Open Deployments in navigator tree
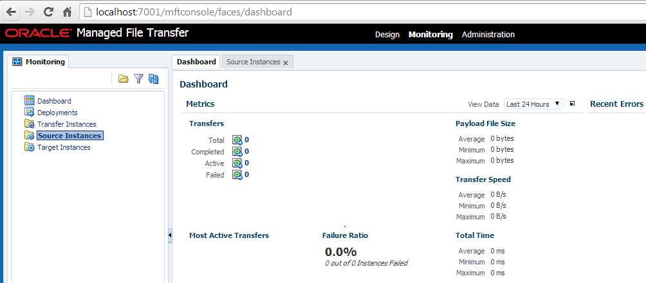This screenshot has width=646, height=283. 57,113
